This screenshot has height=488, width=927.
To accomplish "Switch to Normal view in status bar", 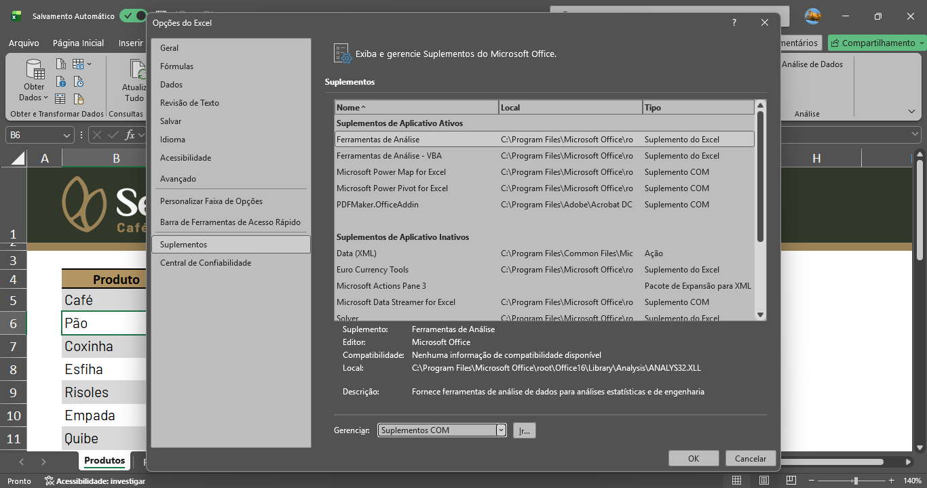I will pyautogui.click(x=737, y=481).
